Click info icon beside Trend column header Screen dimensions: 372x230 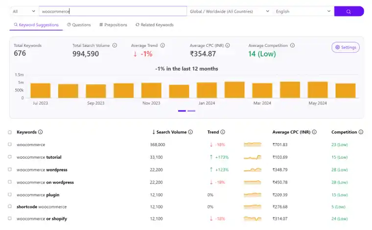tap(223, 132)
